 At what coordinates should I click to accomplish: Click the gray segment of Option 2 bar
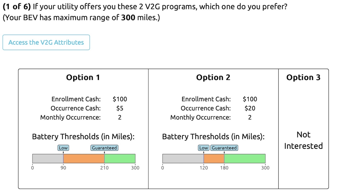pyautogui.click(x=183, y=158)
